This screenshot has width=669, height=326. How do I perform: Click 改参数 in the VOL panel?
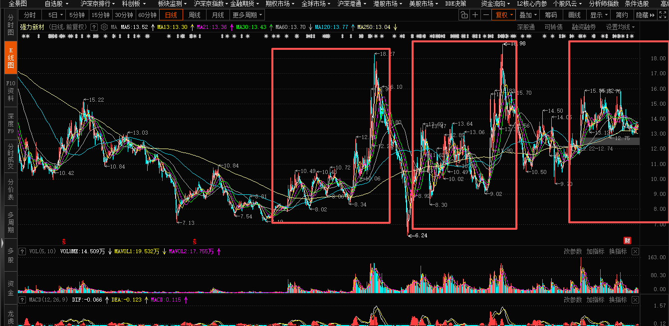tap(573, 252)
